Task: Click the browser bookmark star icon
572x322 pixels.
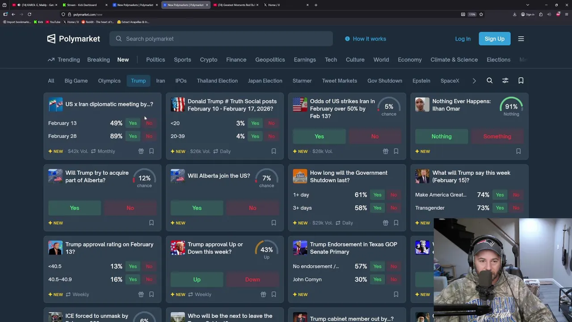Action: pos(481,14)
